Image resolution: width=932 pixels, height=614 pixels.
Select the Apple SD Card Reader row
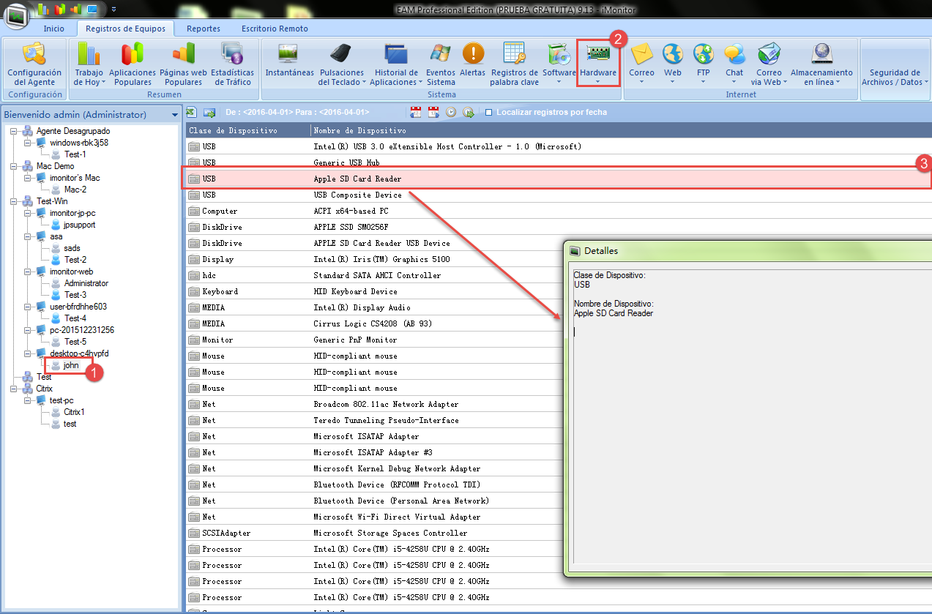(558, 179)
